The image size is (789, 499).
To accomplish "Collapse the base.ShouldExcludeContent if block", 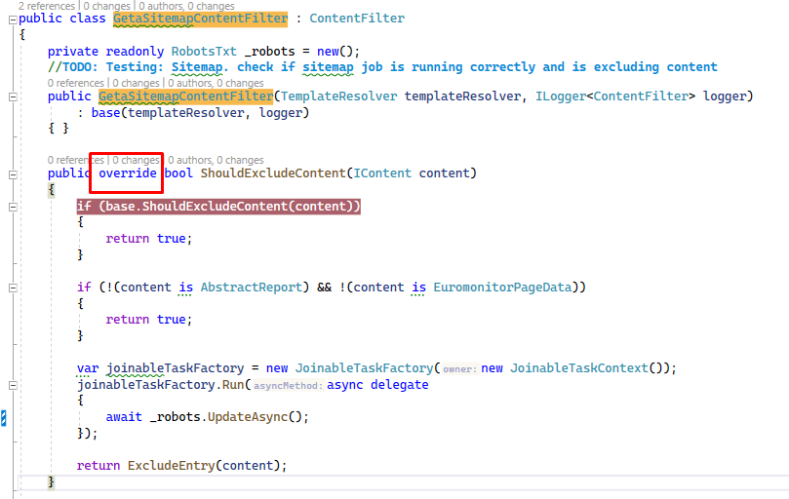I will point(11,207).
